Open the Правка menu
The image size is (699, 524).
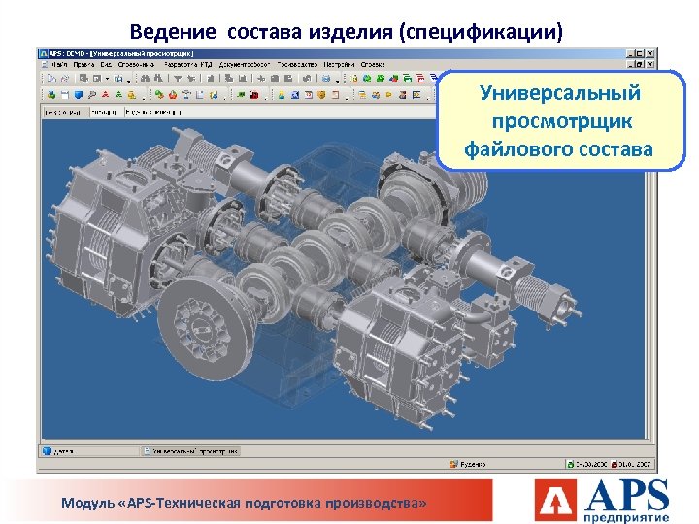[83, 65]
